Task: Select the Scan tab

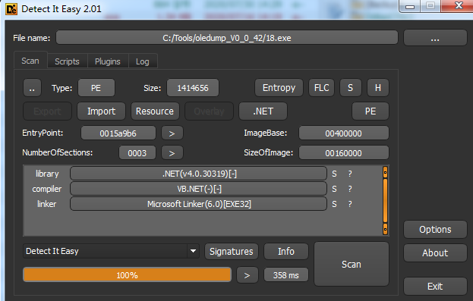Action: 30,61
